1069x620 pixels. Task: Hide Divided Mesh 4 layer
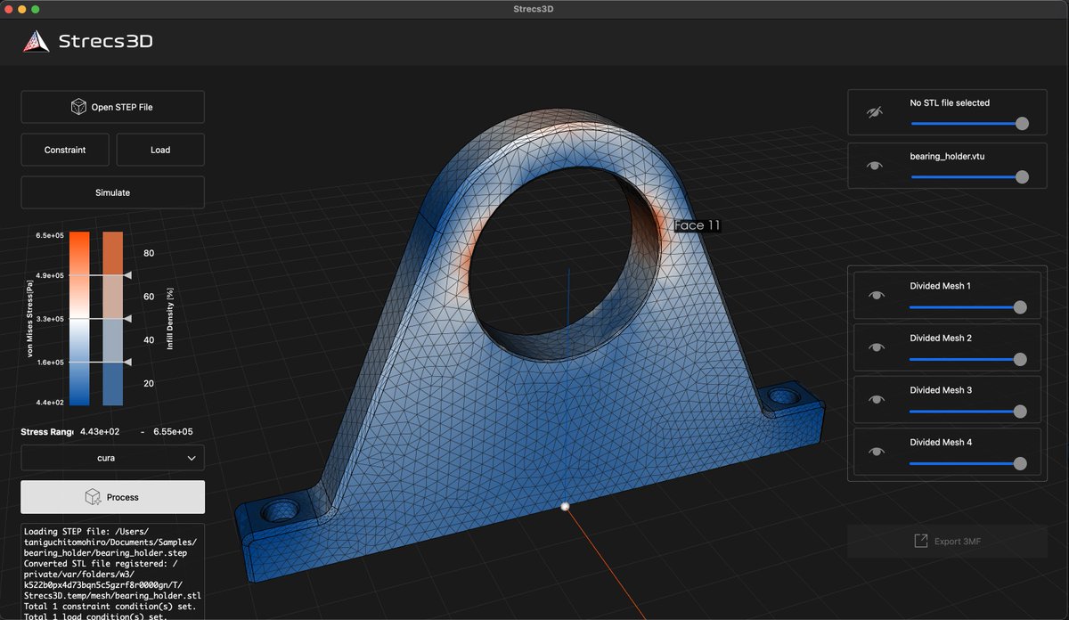point(877,452)
